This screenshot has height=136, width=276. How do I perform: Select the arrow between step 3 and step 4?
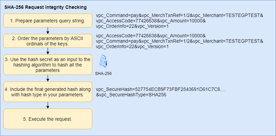click(48, 78)
